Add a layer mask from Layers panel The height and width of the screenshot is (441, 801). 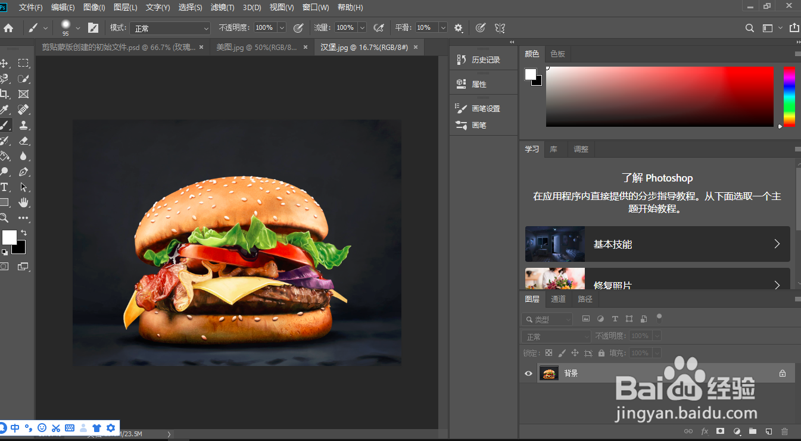coord(720,431)
